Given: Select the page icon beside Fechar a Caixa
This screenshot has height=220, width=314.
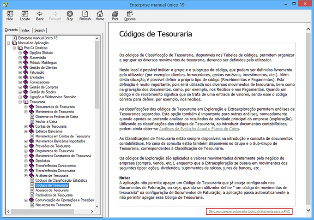Looking at the screenshot, I should pos(32,121).
